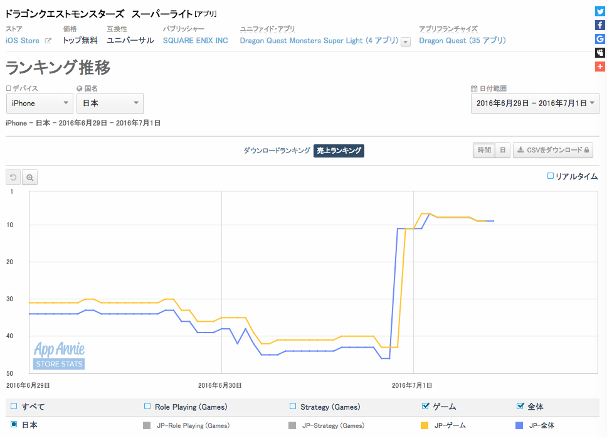The width and height of the screenshot is (607, 438).
Task: Select the 売上ランキング tab
Action: tap(339, 150)
